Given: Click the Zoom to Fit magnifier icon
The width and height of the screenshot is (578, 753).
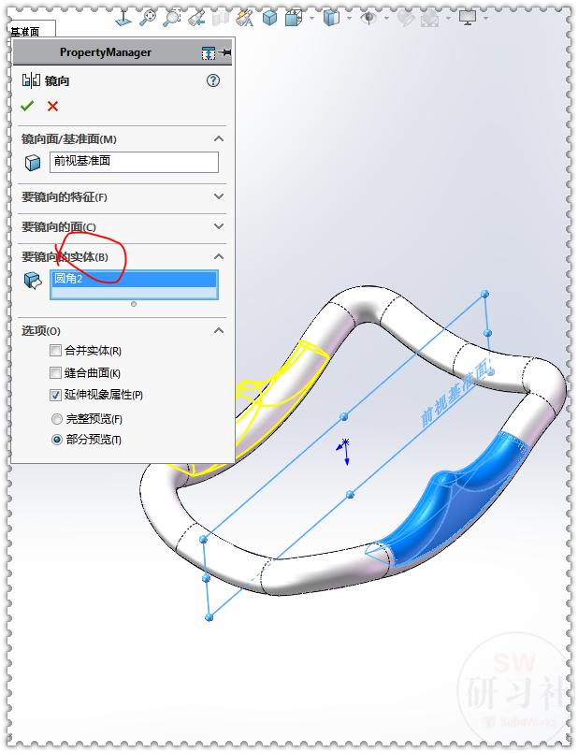Looking at the screenshot, I should coord(148,18).
